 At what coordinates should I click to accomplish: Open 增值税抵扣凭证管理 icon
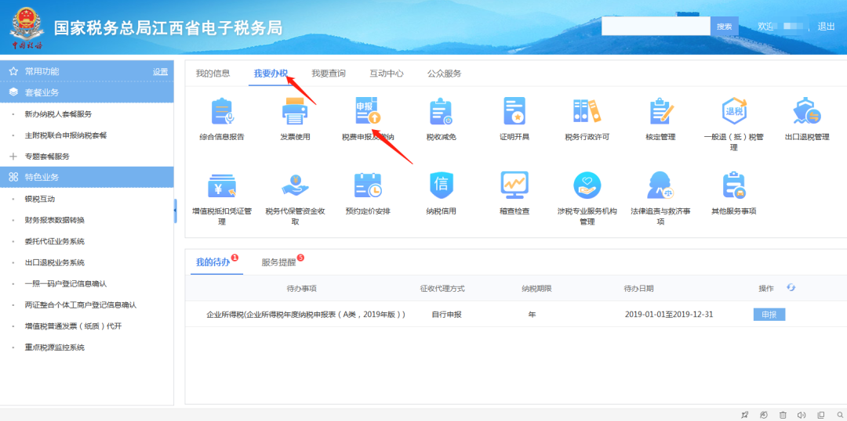(x=222, y=185)
